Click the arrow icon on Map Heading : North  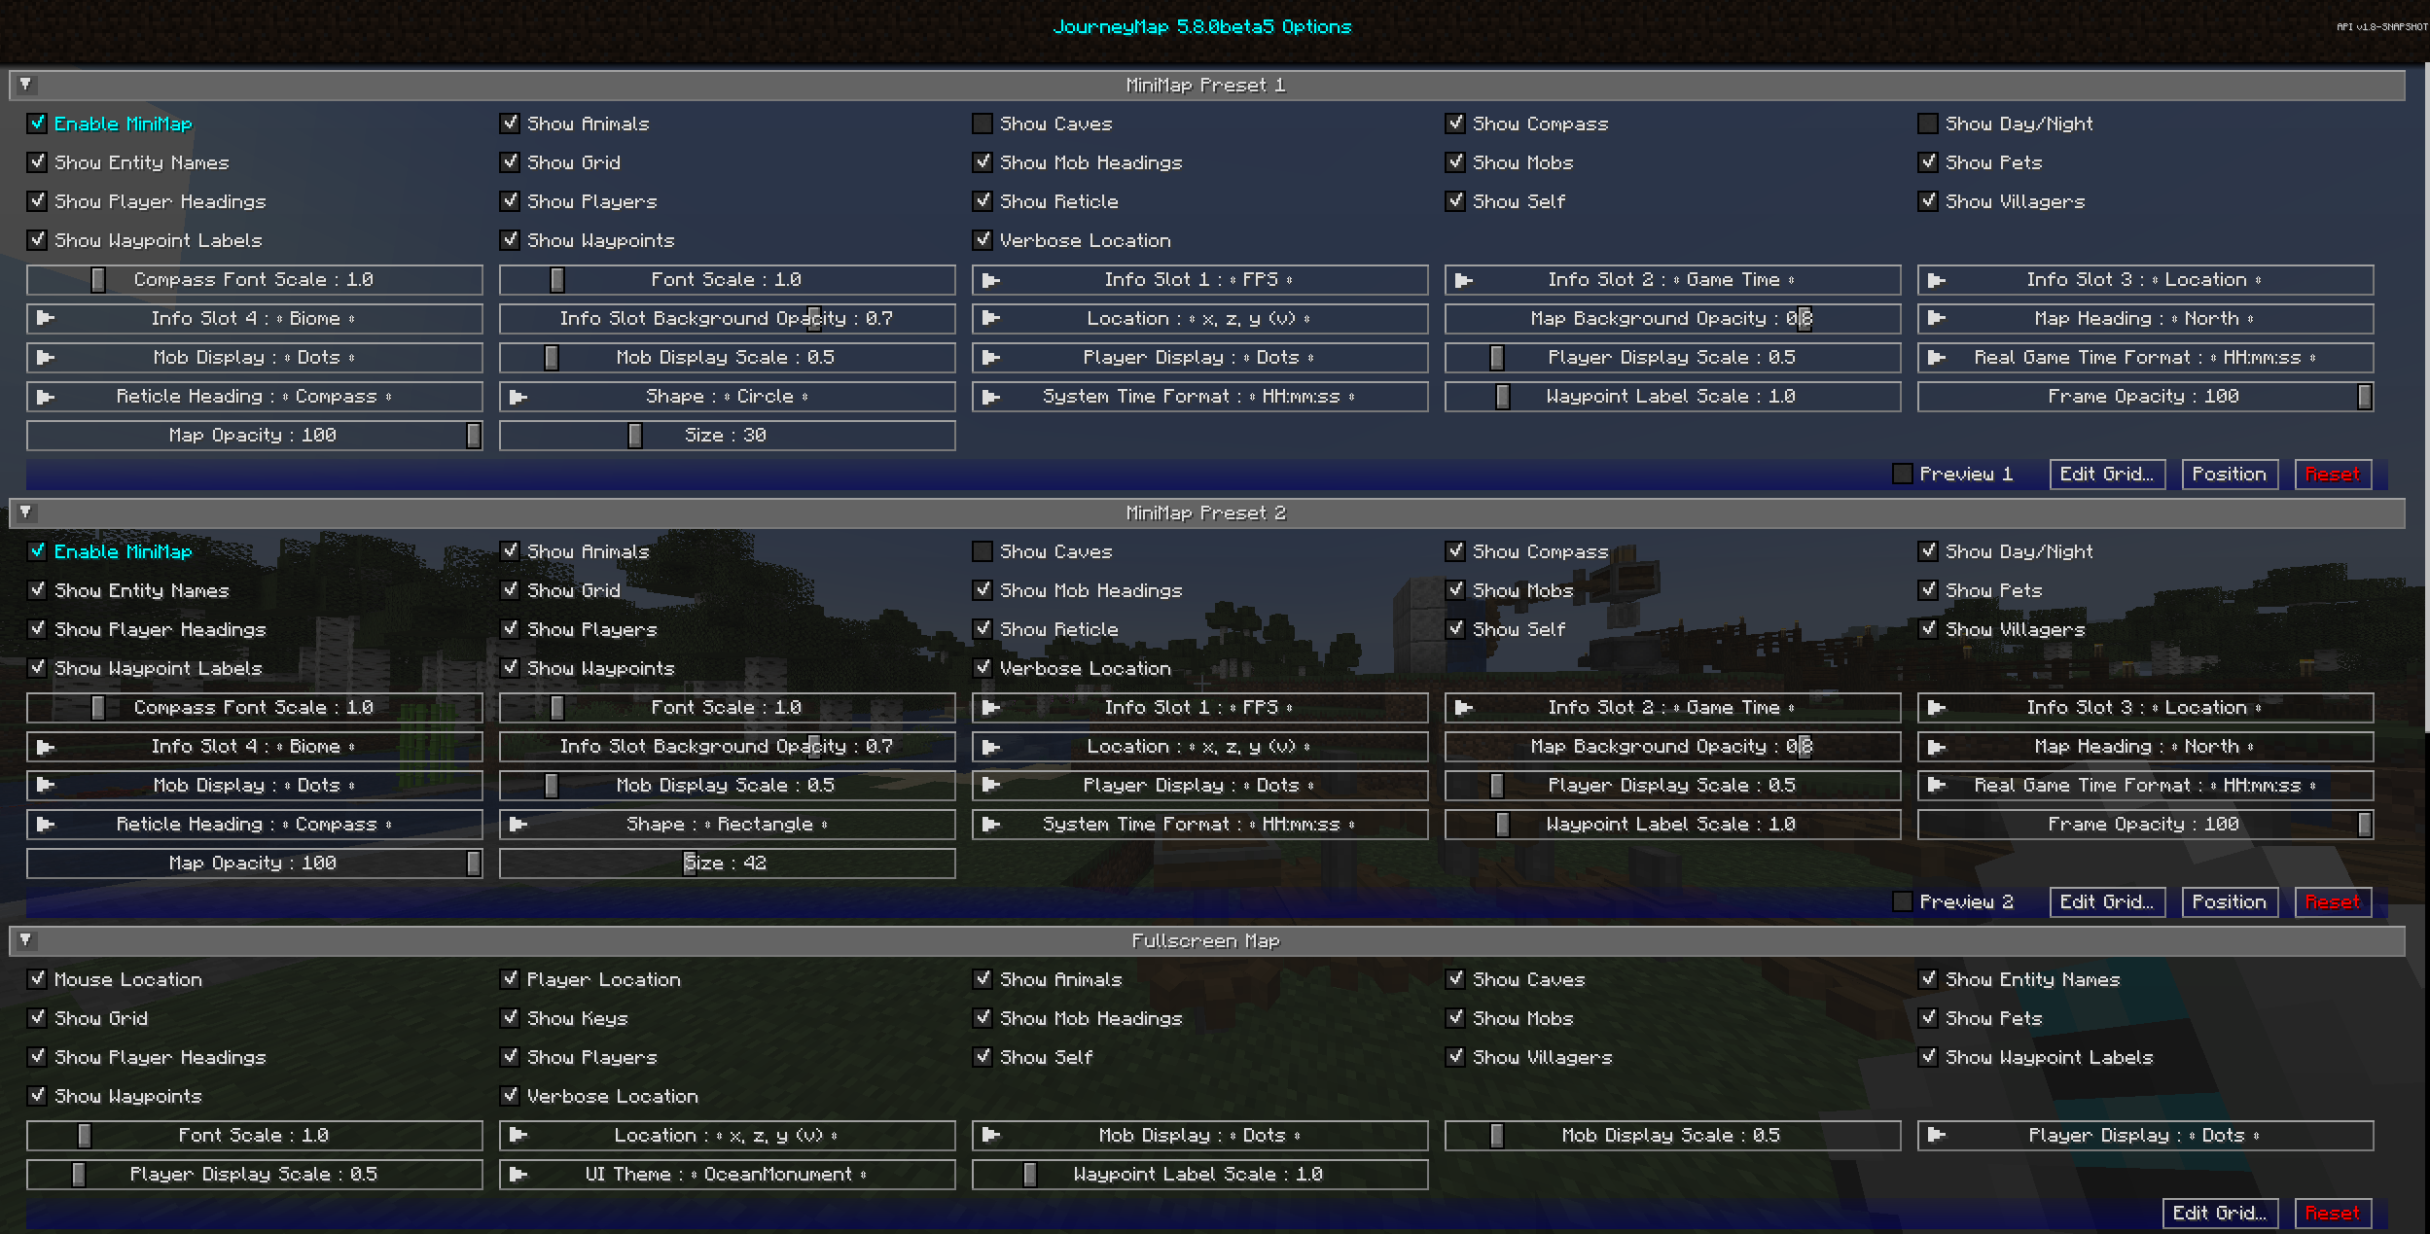[1936, 318]
